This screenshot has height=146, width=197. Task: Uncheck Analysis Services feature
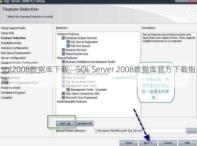pos(63,50)
